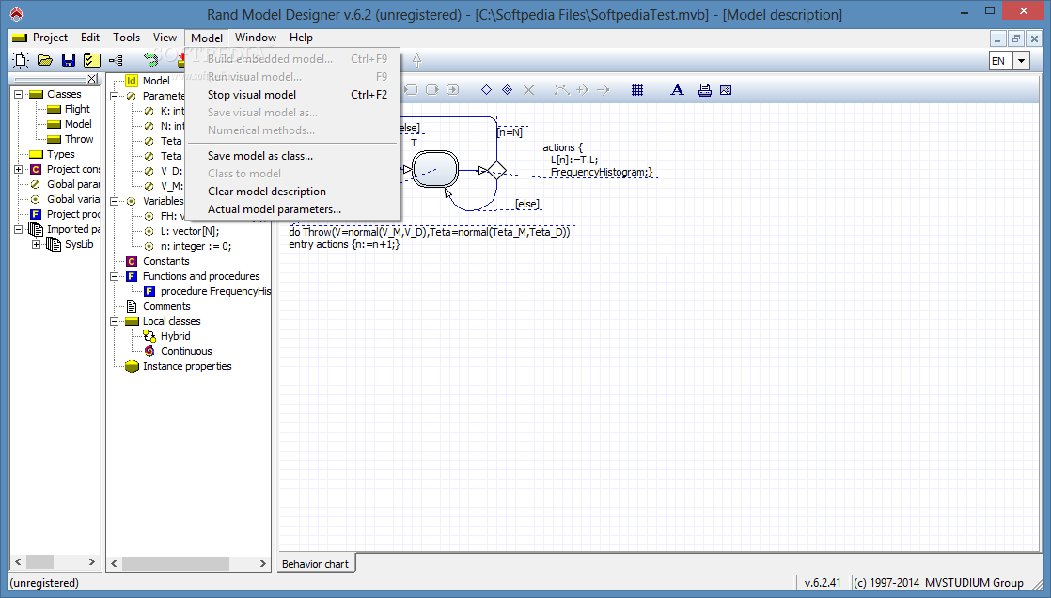The height and width of the screenshot is (598, 1051).
Task: Open project with the folder icon
Action: click(x=45, y=60)
